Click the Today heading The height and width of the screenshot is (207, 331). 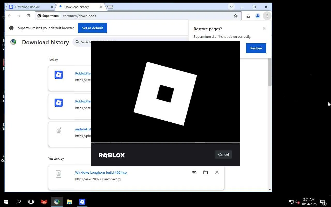(x=53, y=59)
